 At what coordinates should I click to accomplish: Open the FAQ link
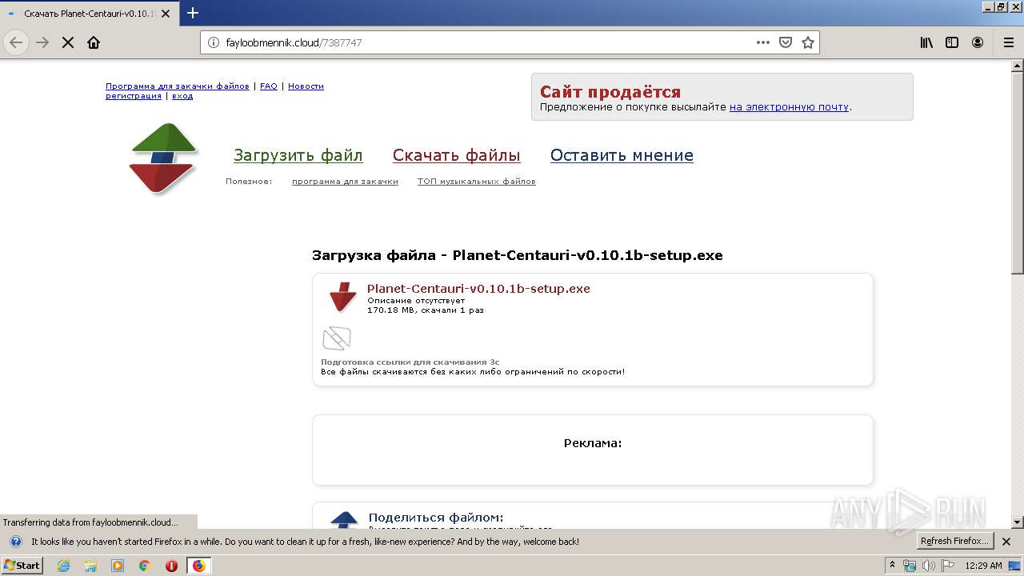pos(269,86)
